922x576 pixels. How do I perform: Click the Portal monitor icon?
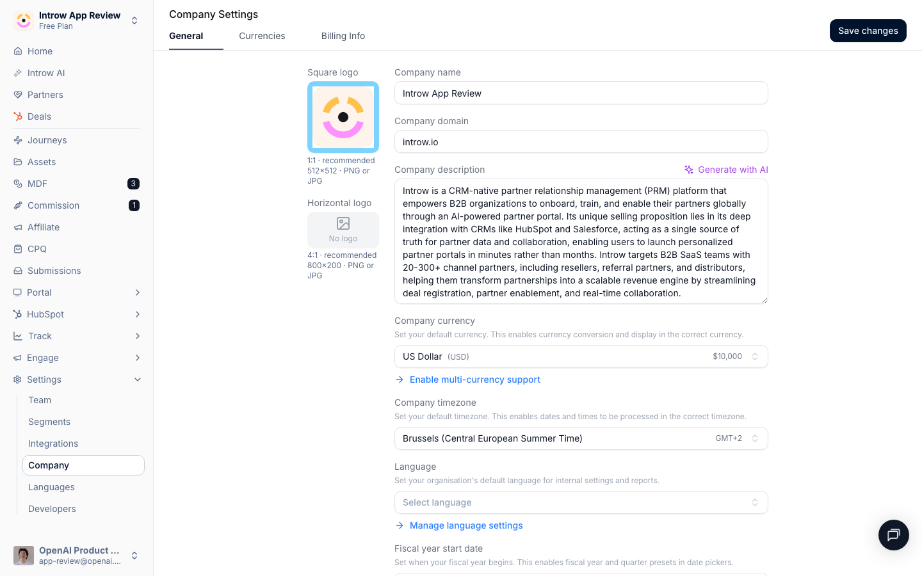coord(17,292)
